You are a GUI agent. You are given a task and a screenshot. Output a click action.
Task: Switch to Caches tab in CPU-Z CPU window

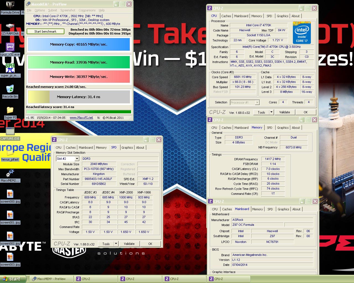(226, 16)
